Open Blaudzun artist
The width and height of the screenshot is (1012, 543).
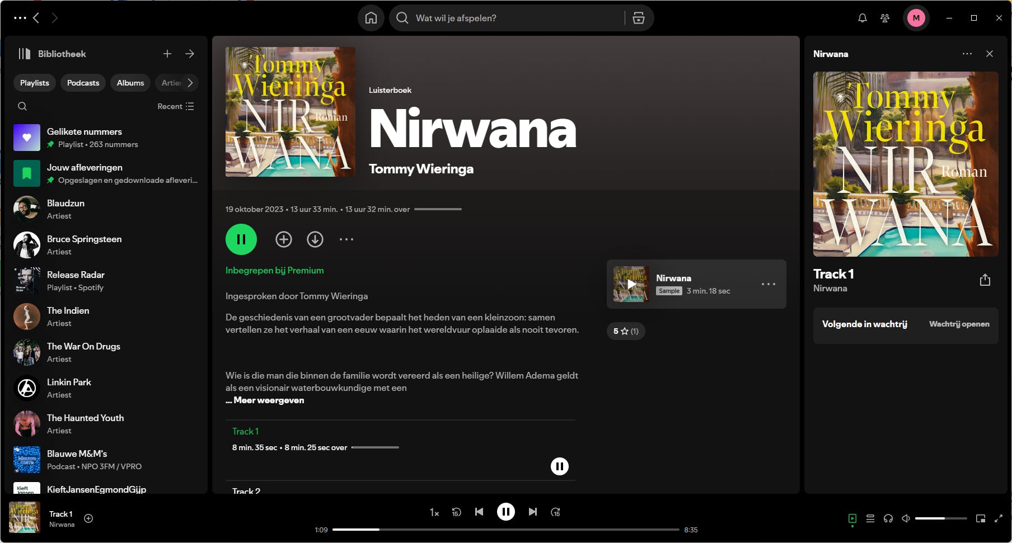(106, 209)
